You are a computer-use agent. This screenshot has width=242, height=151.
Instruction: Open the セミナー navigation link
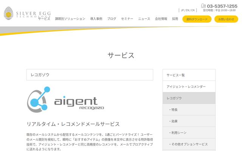(x=127, y=18)
